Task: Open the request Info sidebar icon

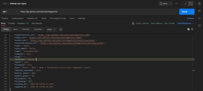Action: coord(199,25)
